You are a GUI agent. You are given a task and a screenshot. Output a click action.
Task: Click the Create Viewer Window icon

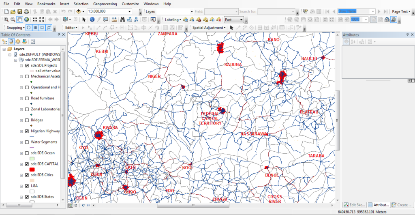[153, 19]
